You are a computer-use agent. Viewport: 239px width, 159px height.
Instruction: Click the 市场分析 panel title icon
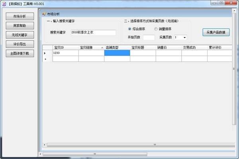click(44, 14)
